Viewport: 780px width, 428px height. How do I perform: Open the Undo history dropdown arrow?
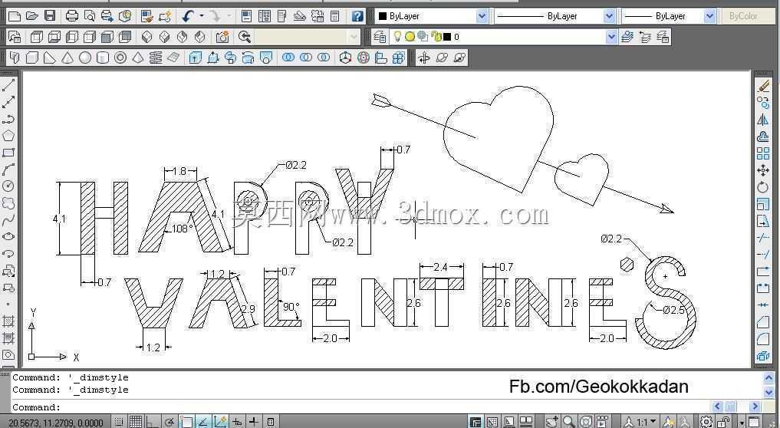pyautogui.click(x=202, y=16)
